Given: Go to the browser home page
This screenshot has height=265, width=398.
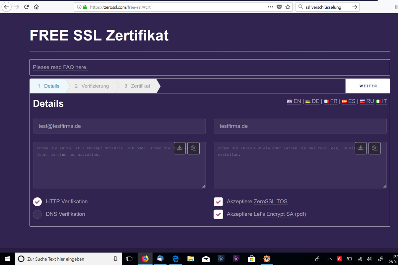Looking at the screenshot, I should point(36,7).
